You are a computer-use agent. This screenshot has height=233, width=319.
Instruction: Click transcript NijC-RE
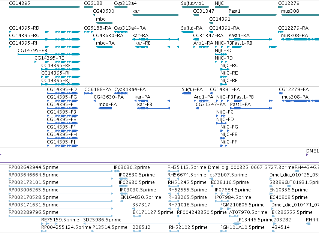(229, 73)
